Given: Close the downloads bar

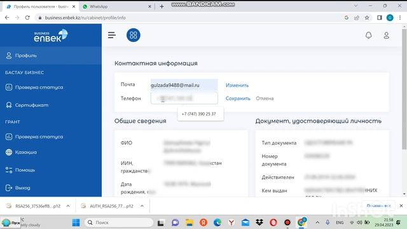Looking at the screenshot, I should pyautogui.click(x=401, y=205).
